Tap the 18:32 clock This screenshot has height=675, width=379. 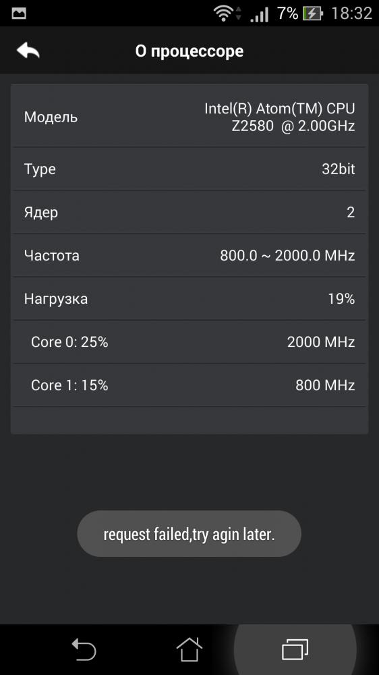[x=351, y=13]
